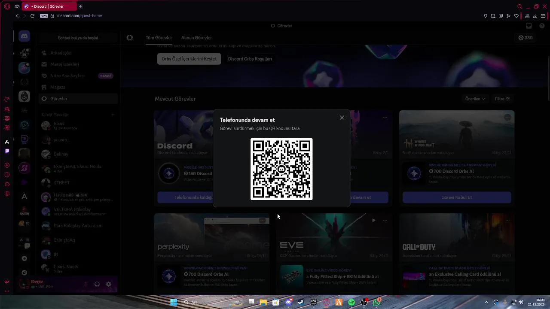The width and height of the screenshot is (550, 309).
Task: Open Windows Start menu
Action: [x=174, y=302]
